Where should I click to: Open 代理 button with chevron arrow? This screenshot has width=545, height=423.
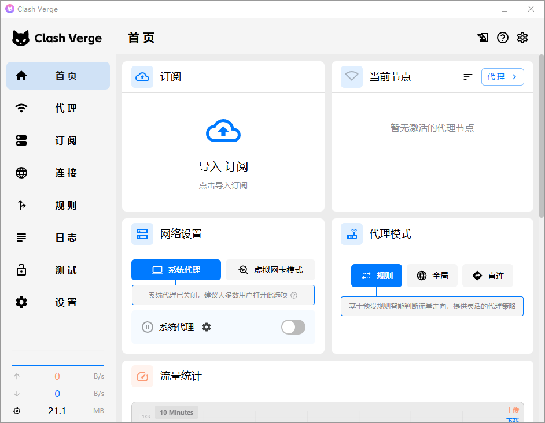[502, 77]
